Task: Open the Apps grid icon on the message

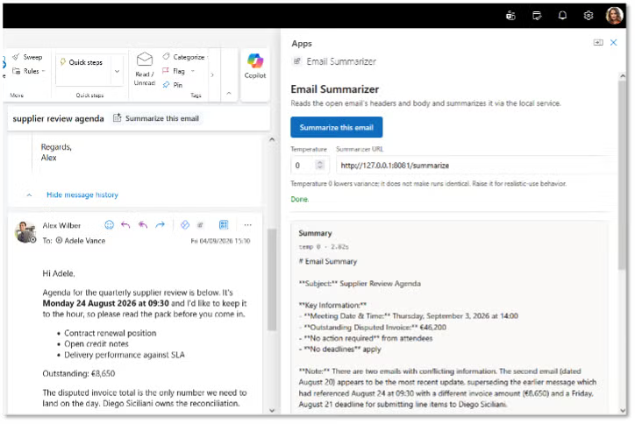Action: (224, 225)
